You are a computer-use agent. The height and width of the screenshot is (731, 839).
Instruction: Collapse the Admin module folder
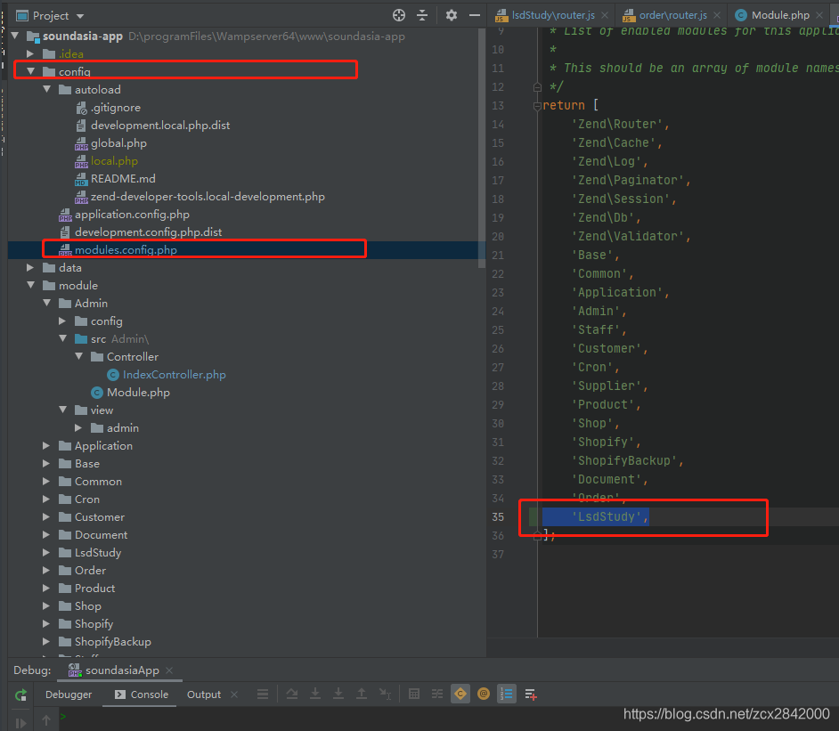click(47, 304)
